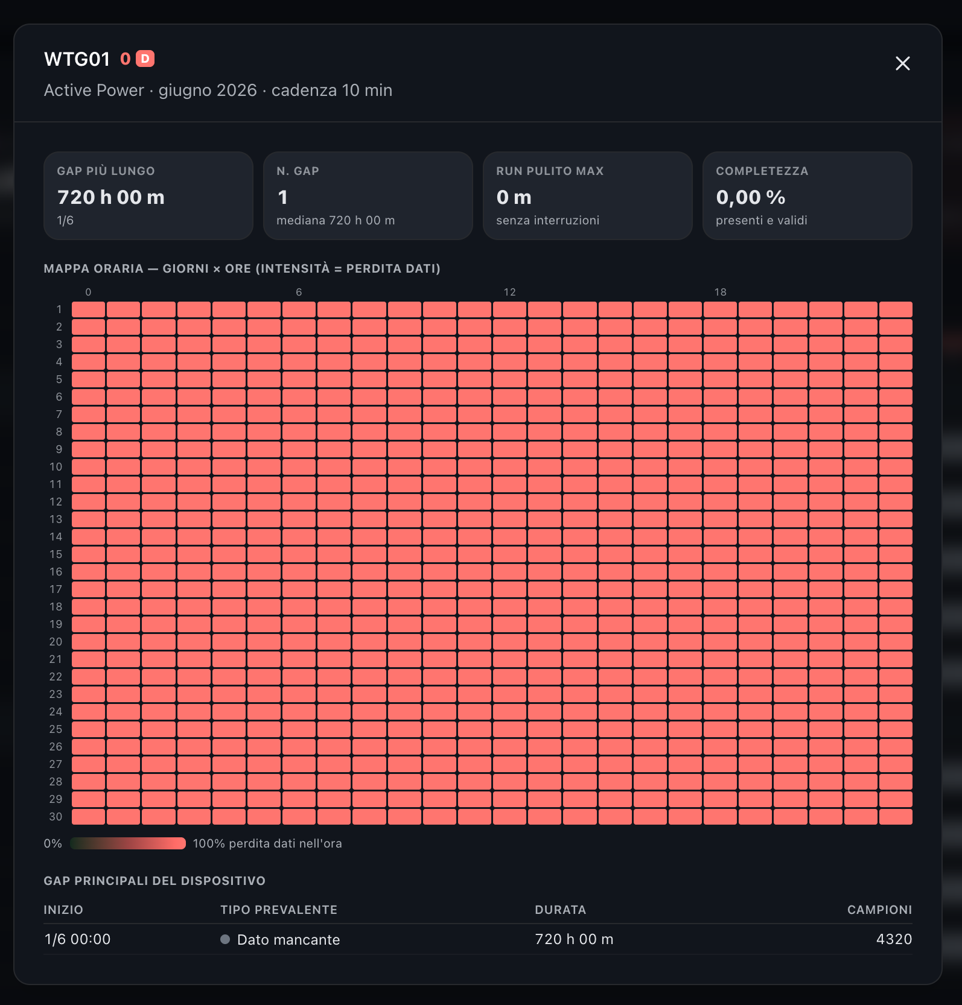The image size is (962, 1005).
Task: Click the heatmap cell for day 1, hour 23
Action: point(896,309)
